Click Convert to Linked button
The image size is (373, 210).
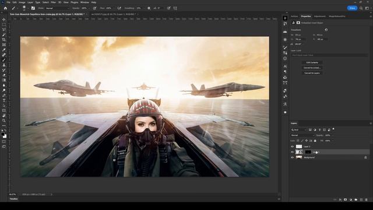tap(312, 68)
